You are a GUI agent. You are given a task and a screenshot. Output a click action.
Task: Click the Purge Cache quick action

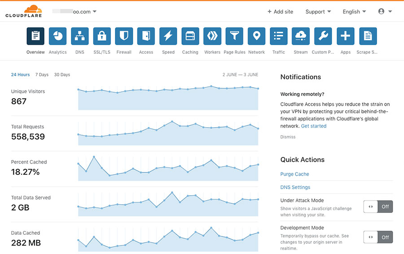pyautogui.click(x=294, y=174)
